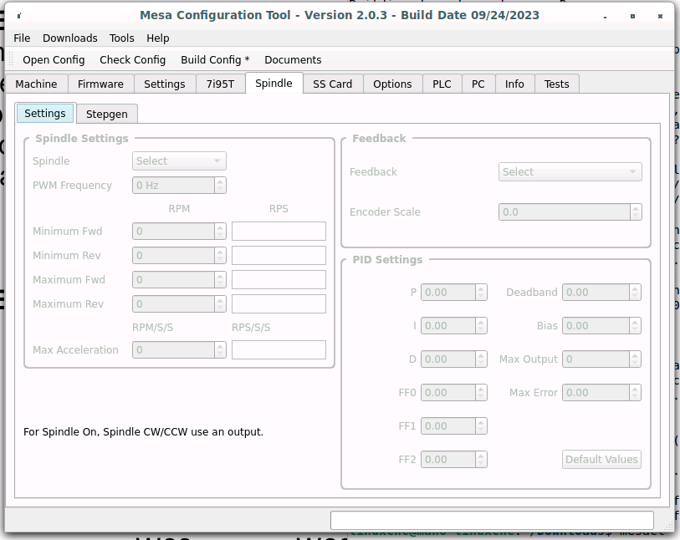The height and width of the screenshot is (540, 680).
Task: Open the Tests tab
Action: point(556,84)
